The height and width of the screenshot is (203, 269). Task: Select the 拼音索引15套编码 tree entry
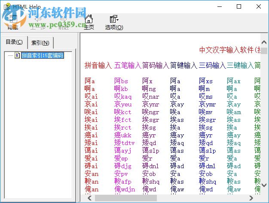43,55
